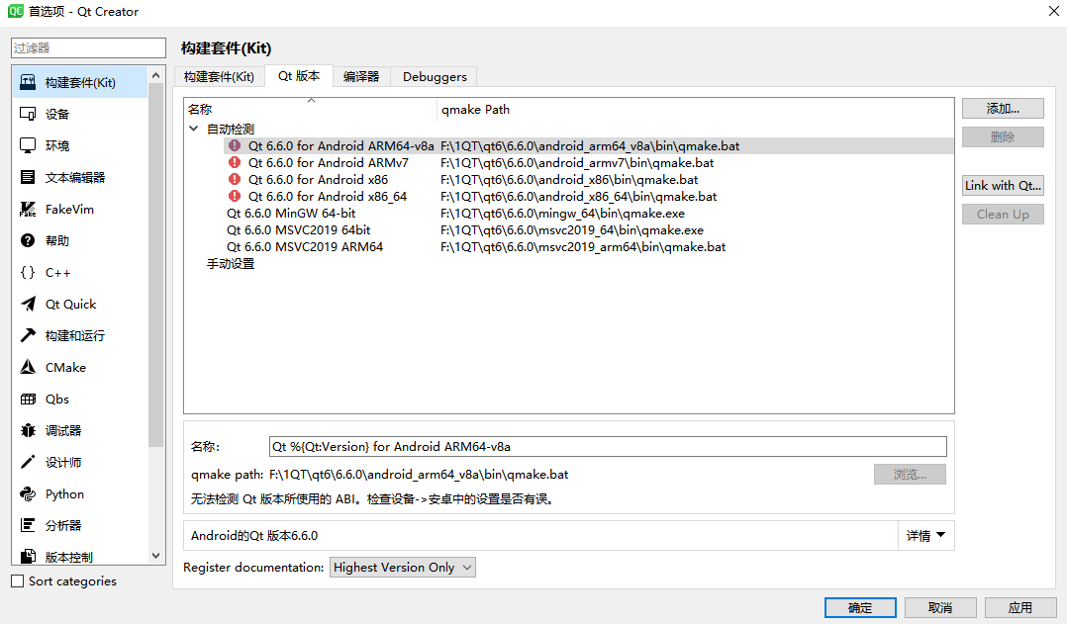
Task: Click error icon beside Android ARMv7
Action: coord(235,162)
